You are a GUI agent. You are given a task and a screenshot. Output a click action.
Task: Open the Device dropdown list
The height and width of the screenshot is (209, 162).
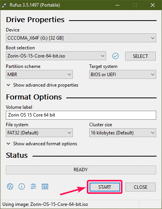coord(81,38)
